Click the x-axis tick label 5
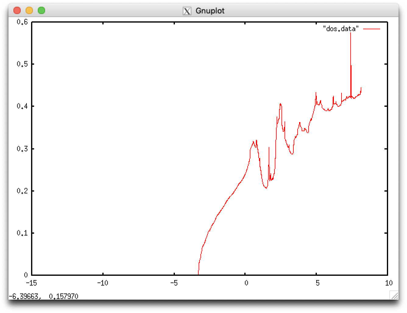The image size is (407, 313). click(x=317, y=283)
